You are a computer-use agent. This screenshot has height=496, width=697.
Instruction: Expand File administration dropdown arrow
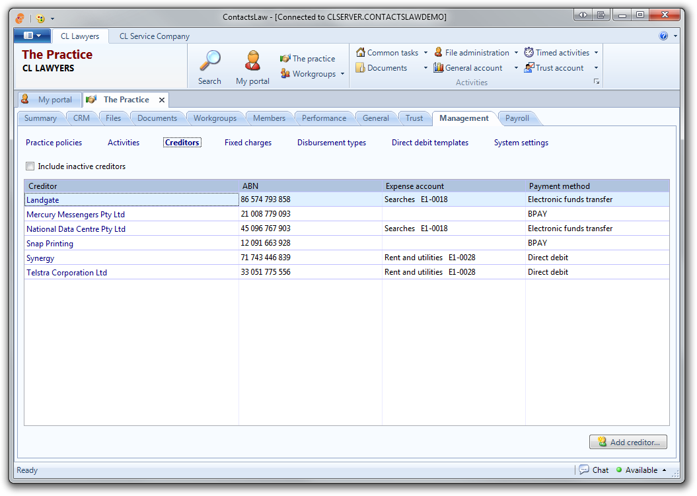click(516, 52)
